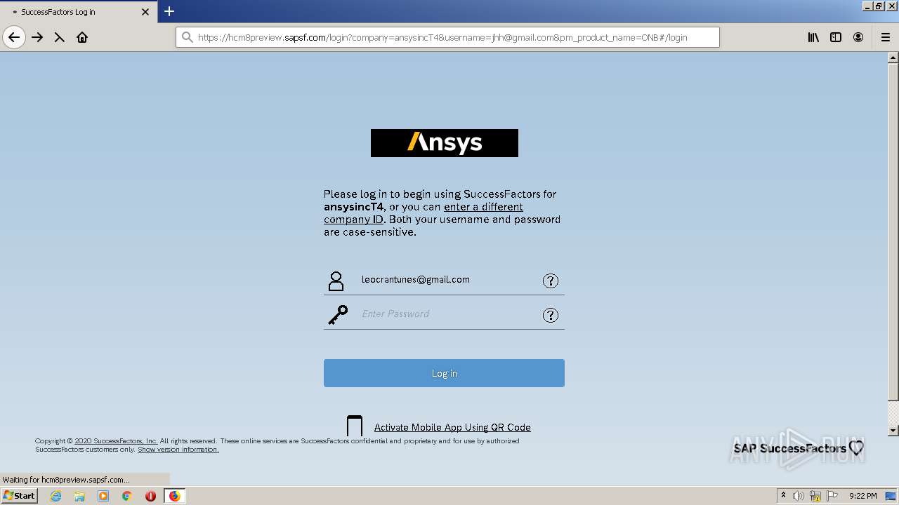Go back to the previous page

click(14, 37)
